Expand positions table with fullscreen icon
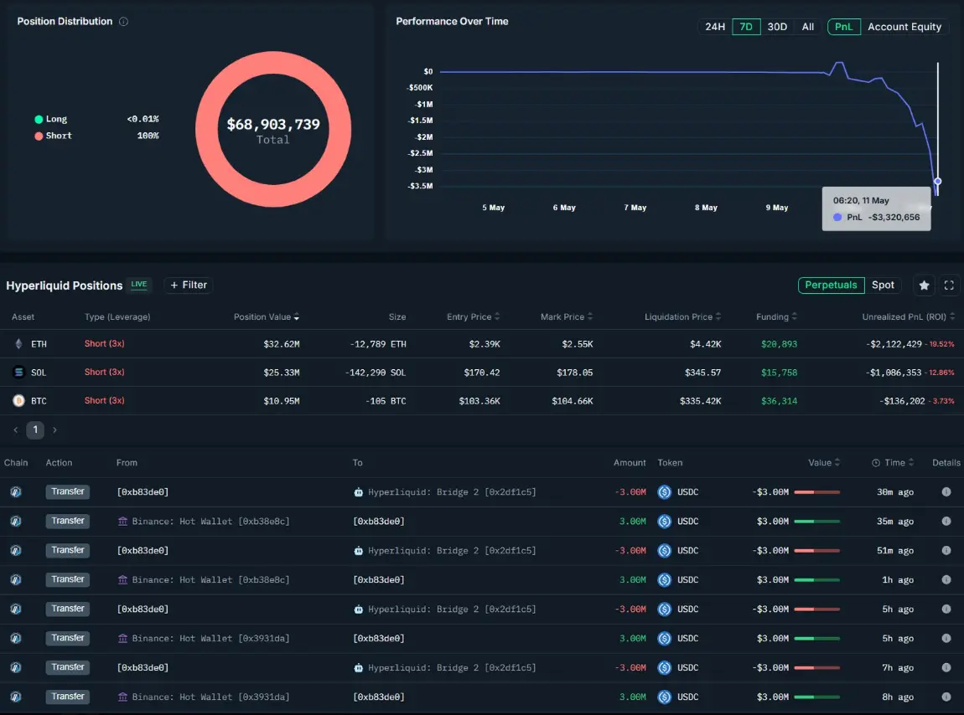Image resolution: width=964 pixels, height=715 pixels. click(949, 285)
